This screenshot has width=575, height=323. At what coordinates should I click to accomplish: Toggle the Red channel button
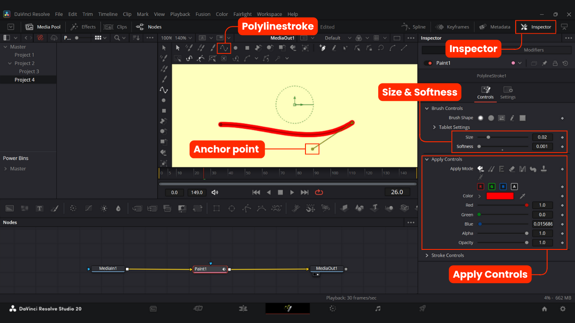480,187
